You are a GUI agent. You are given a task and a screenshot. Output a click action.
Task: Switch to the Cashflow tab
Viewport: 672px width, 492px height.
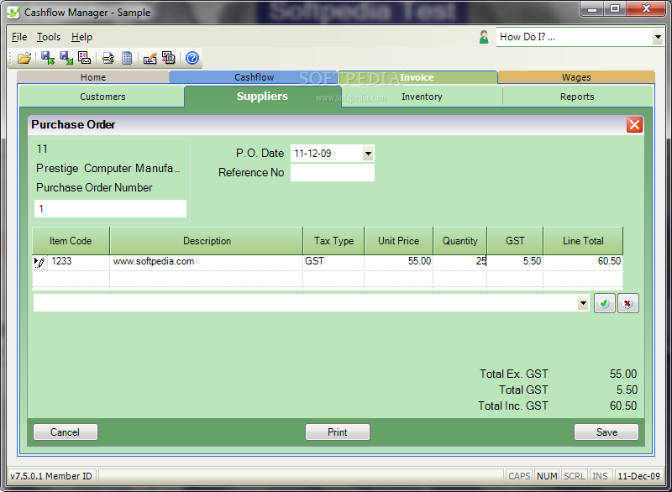tap(254, 77)
